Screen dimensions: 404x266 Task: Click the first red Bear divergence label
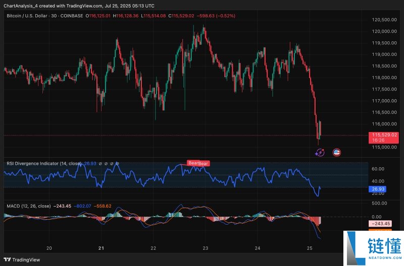[x=193, y=163]
